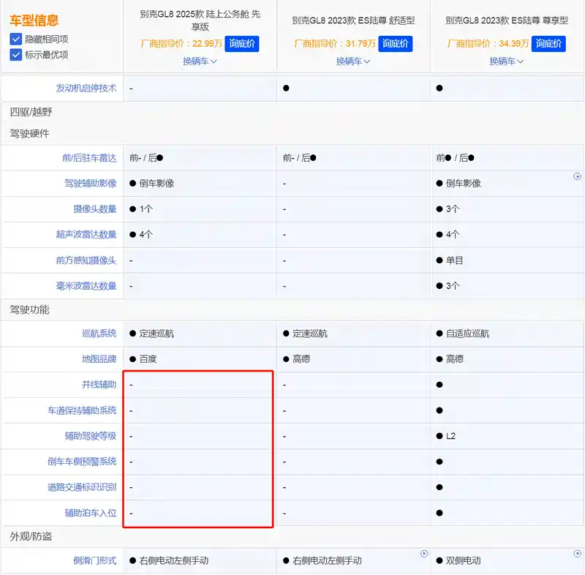Image resolution: width=585 pixels, height=575 pixels.
Task: Play video icon in 驾驶辅助影像 row
Action: point(577,176)
